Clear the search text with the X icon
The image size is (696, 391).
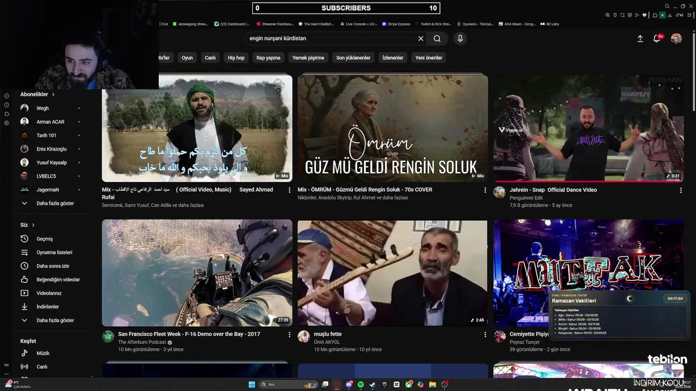(x=420, y=39)
